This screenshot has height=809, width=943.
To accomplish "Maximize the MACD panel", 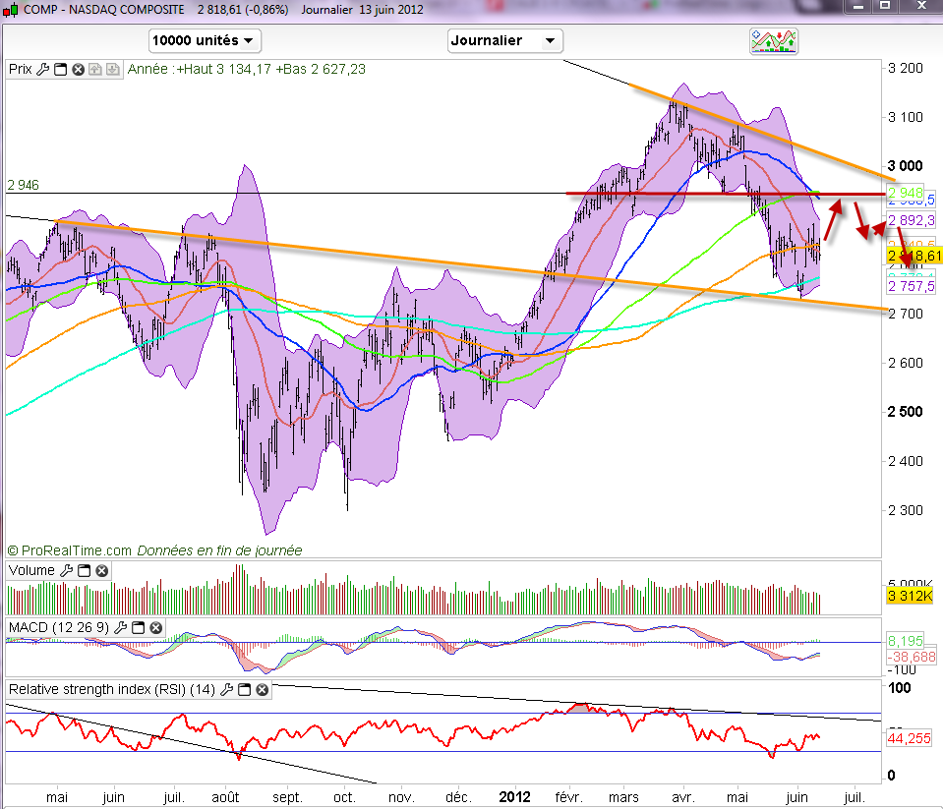I will click(139, 627).
